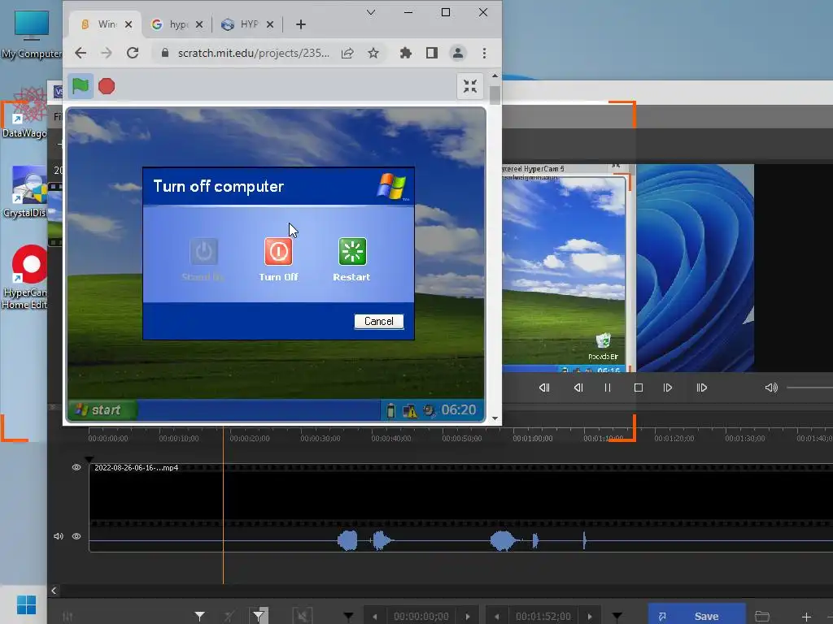833x624 pixels.
Task: Share this page from the address bar
Action: coord(347,53)
